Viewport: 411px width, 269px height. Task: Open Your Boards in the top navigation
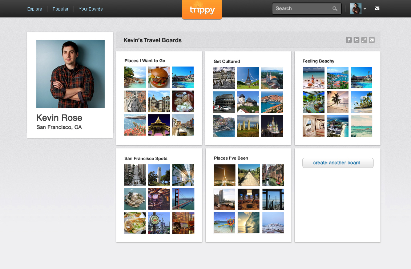point(90,9)
